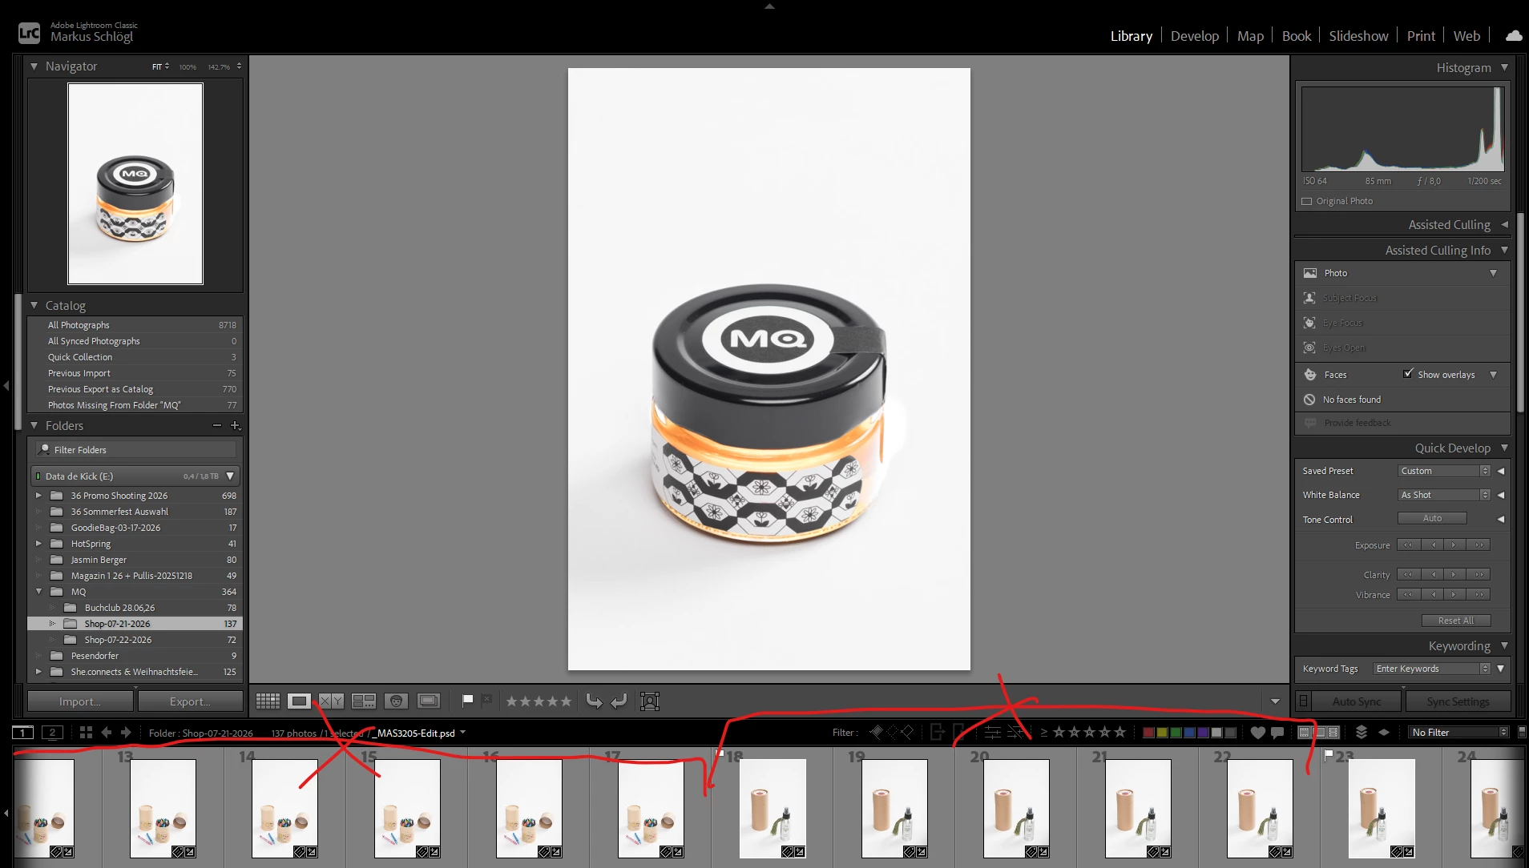The image size is (1529, 868).
Task: Collapse the Histogram panel
Action: tap(1504, 67)
